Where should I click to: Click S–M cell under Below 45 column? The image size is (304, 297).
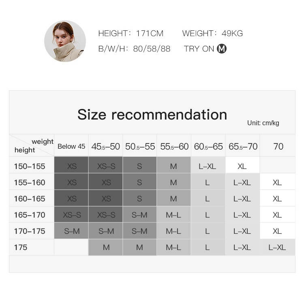[x=71, y=231]
